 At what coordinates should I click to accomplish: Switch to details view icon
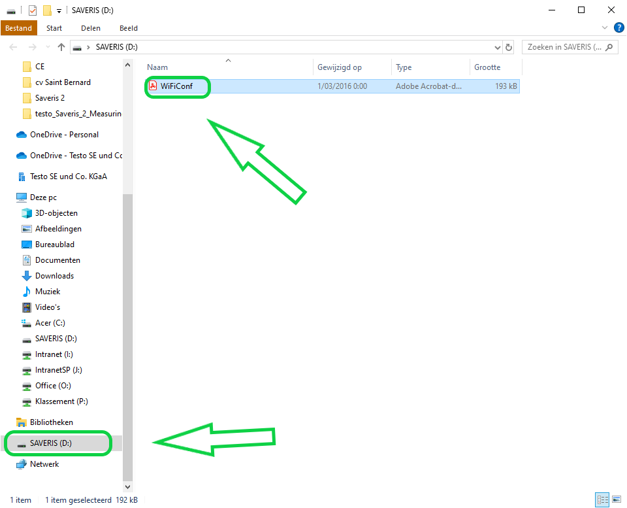[x=602, y=500]
